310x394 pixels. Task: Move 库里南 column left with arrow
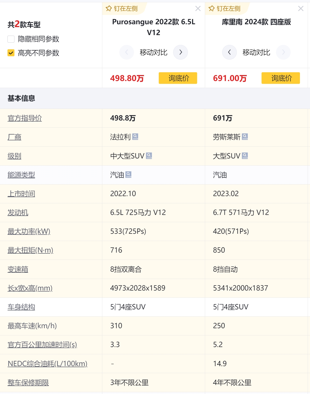229,52
